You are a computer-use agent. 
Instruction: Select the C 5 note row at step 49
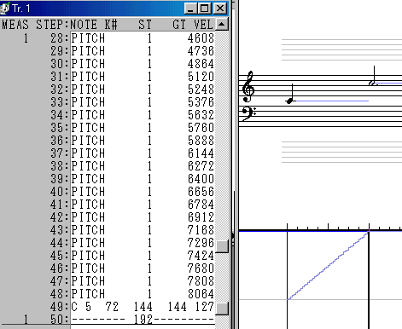pyautogui.click(x=143, y=307)
